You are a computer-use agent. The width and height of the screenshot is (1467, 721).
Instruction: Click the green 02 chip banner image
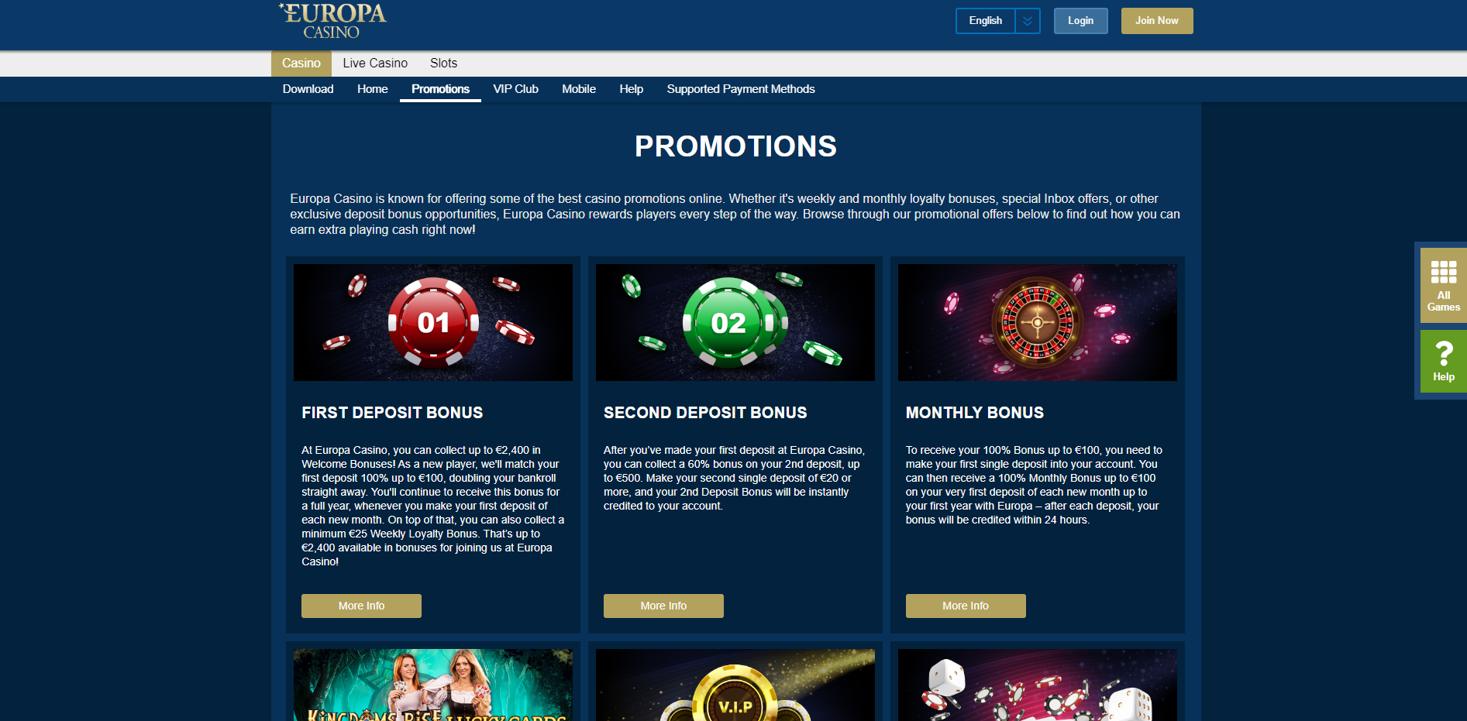735,322
